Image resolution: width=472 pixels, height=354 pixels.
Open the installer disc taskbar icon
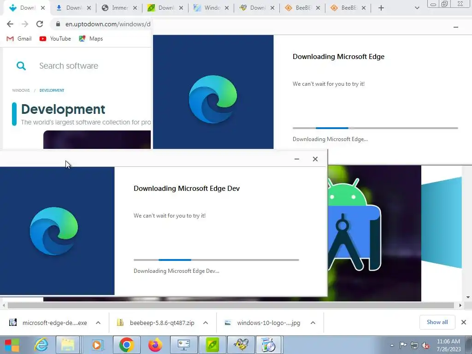click(268, 345)
